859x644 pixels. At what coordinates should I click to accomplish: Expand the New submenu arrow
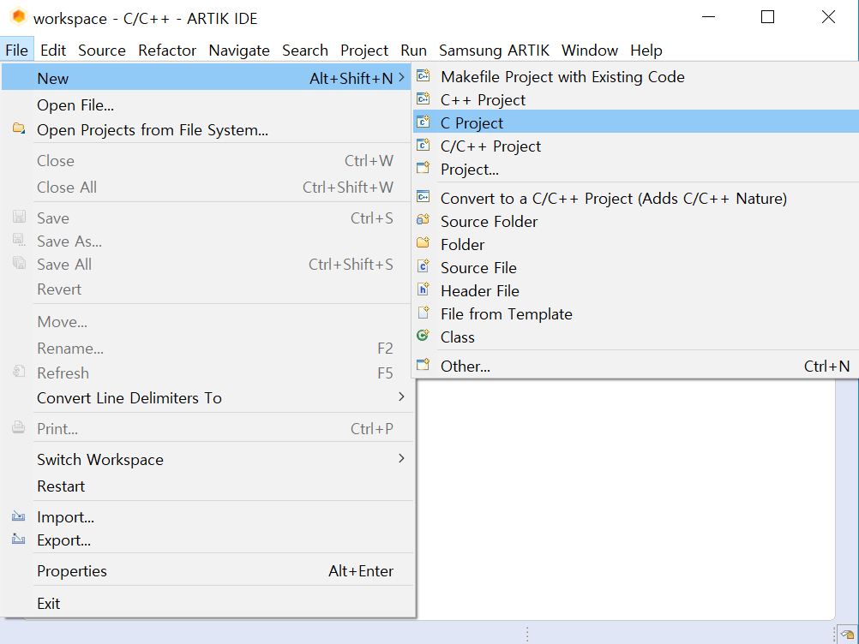[x=401, y=78]
